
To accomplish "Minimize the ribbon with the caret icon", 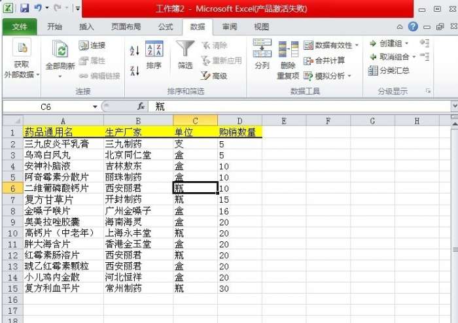I will [400, 27].
